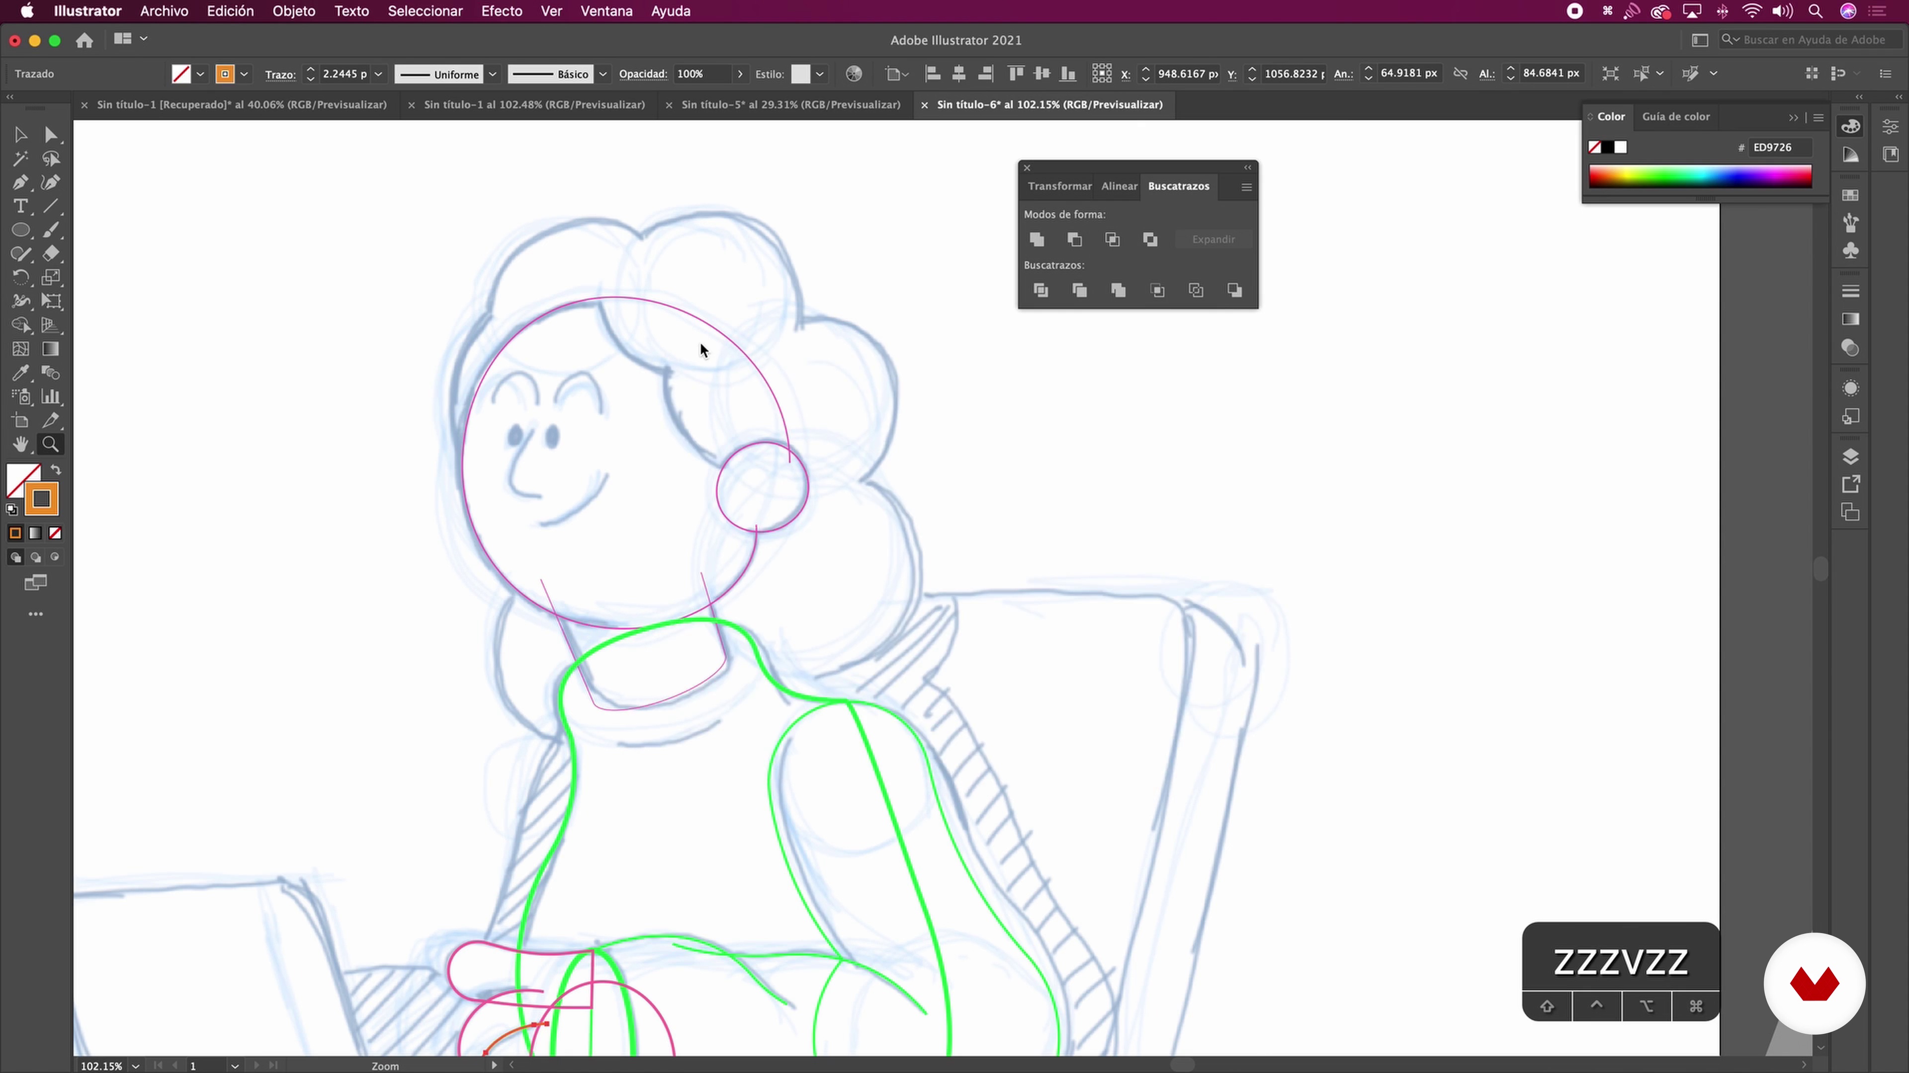Open the artboard navigation dropdown

pyautogui.click(x=234, y=1066)
